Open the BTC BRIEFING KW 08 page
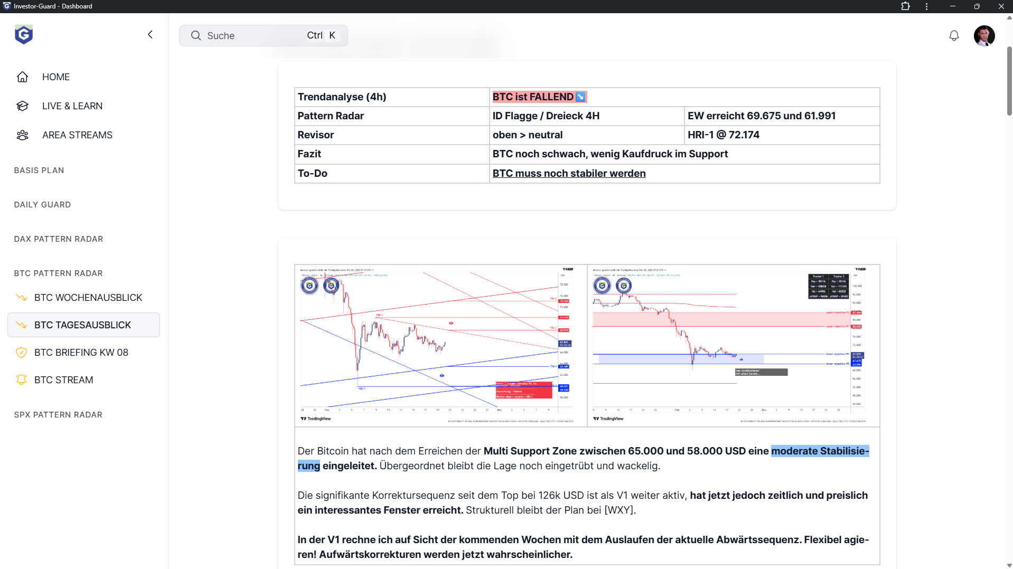The width and height of the screenshot is (1013, 569). pos(81,353)
